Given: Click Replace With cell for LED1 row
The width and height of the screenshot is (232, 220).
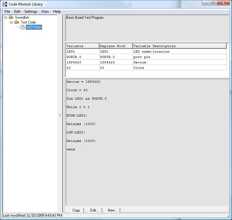Looking at the screenshot, I should (x=116, y=51).
